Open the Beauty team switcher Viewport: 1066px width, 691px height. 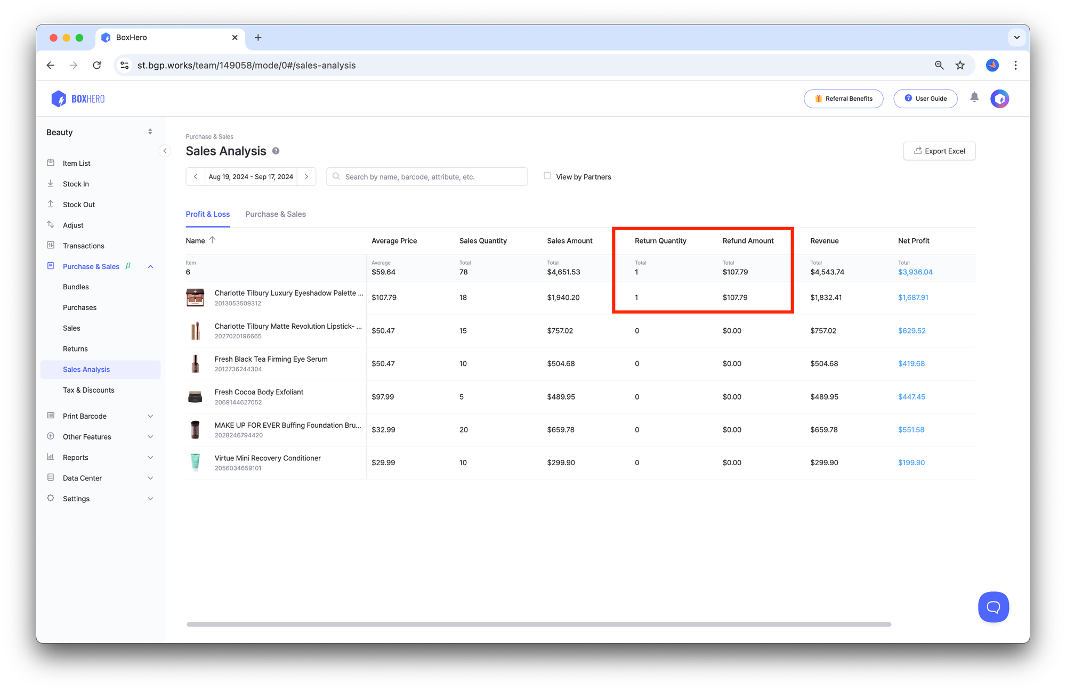click(x=100, y=132)
